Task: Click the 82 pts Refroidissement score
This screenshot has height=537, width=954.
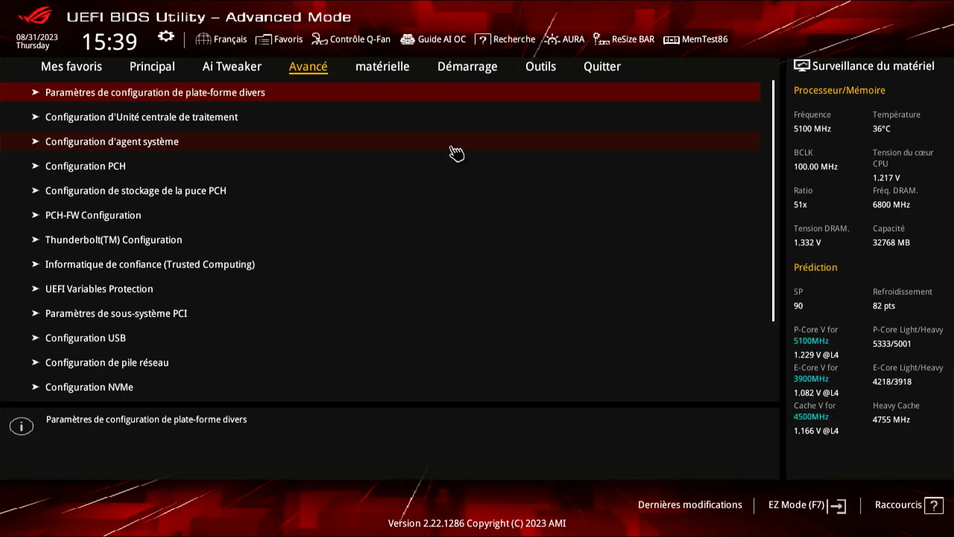Action: (x=884, y=306)
